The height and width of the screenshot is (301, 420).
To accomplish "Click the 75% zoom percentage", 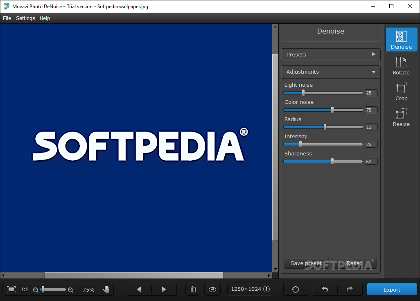I will pyautogui.click(x=88, y=290).
